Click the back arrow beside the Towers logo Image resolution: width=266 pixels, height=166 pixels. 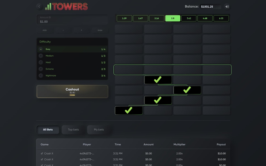coord(39,6)
